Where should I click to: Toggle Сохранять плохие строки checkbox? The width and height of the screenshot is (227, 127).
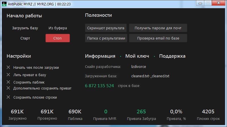point(9,97)
